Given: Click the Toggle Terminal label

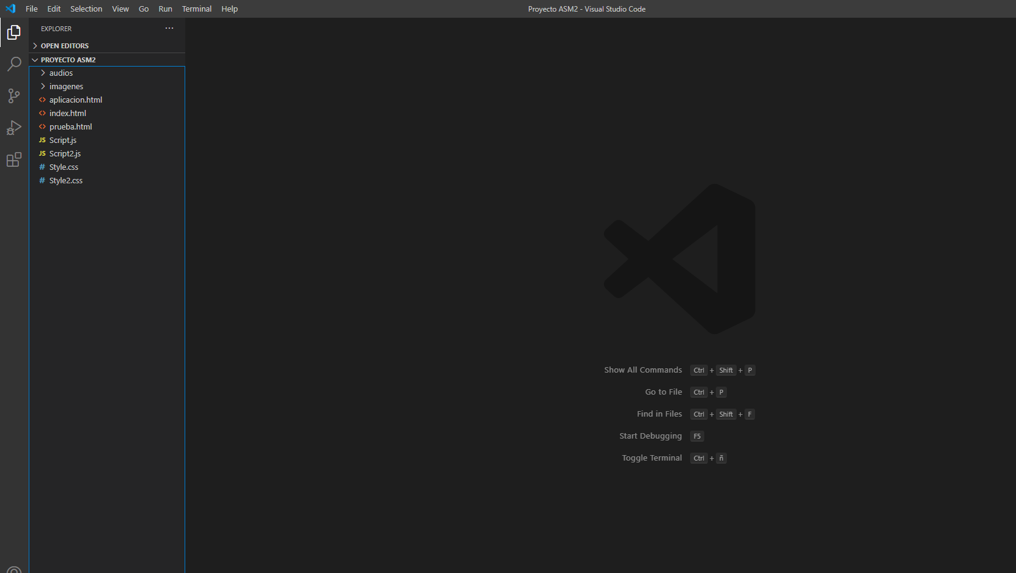Looking at the screenshot, I should pos(652,458).
